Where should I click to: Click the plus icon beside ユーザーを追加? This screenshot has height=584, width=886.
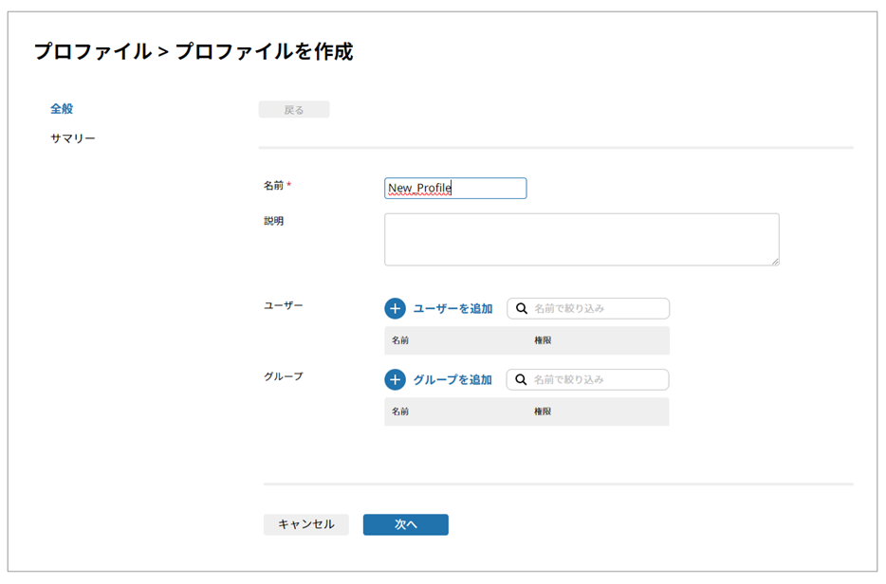(395, 309)
